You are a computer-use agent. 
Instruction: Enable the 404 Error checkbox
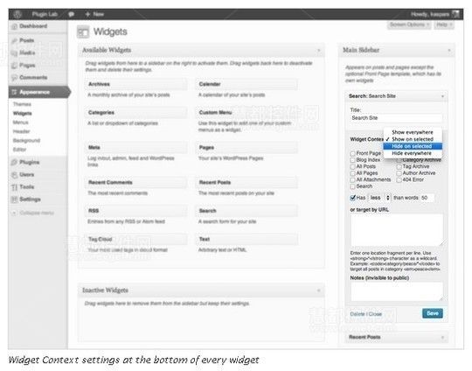tap(399, 180)
